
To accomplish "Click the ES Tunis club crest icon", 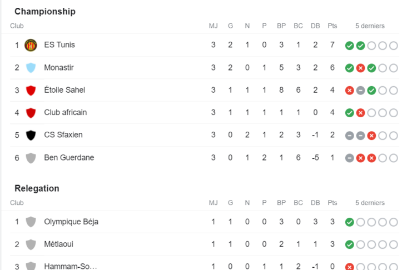I will (31, 45).
